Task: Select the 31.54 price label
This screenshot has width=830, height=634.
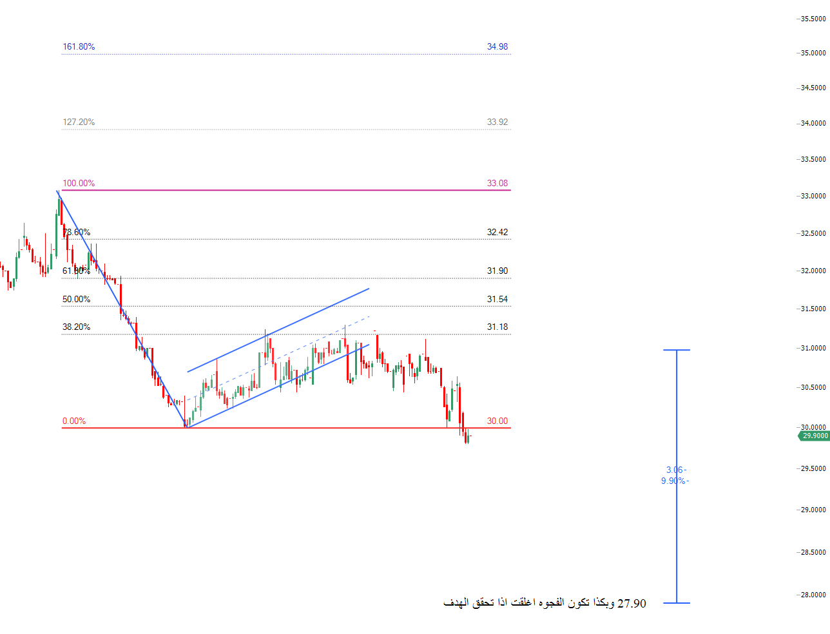Action: [497, 300]
